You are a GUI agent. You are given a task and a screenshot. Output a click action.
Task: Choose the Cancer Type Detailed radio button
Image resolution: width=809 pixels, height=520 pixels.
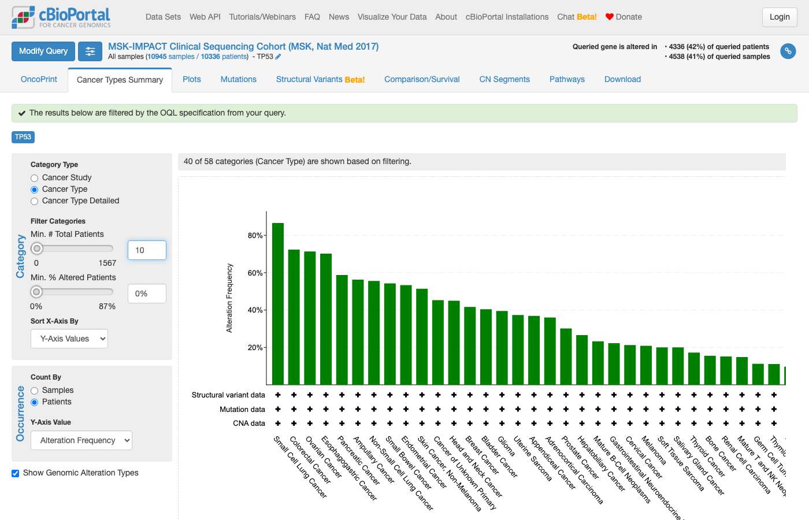tap(35, 201)
